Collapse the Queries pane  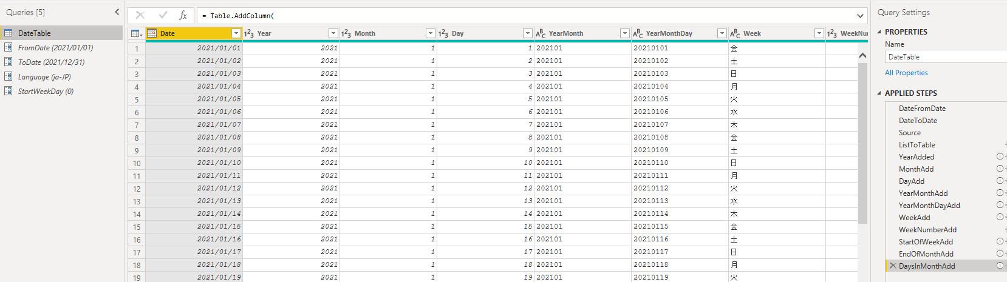click(x=117, y=12)
